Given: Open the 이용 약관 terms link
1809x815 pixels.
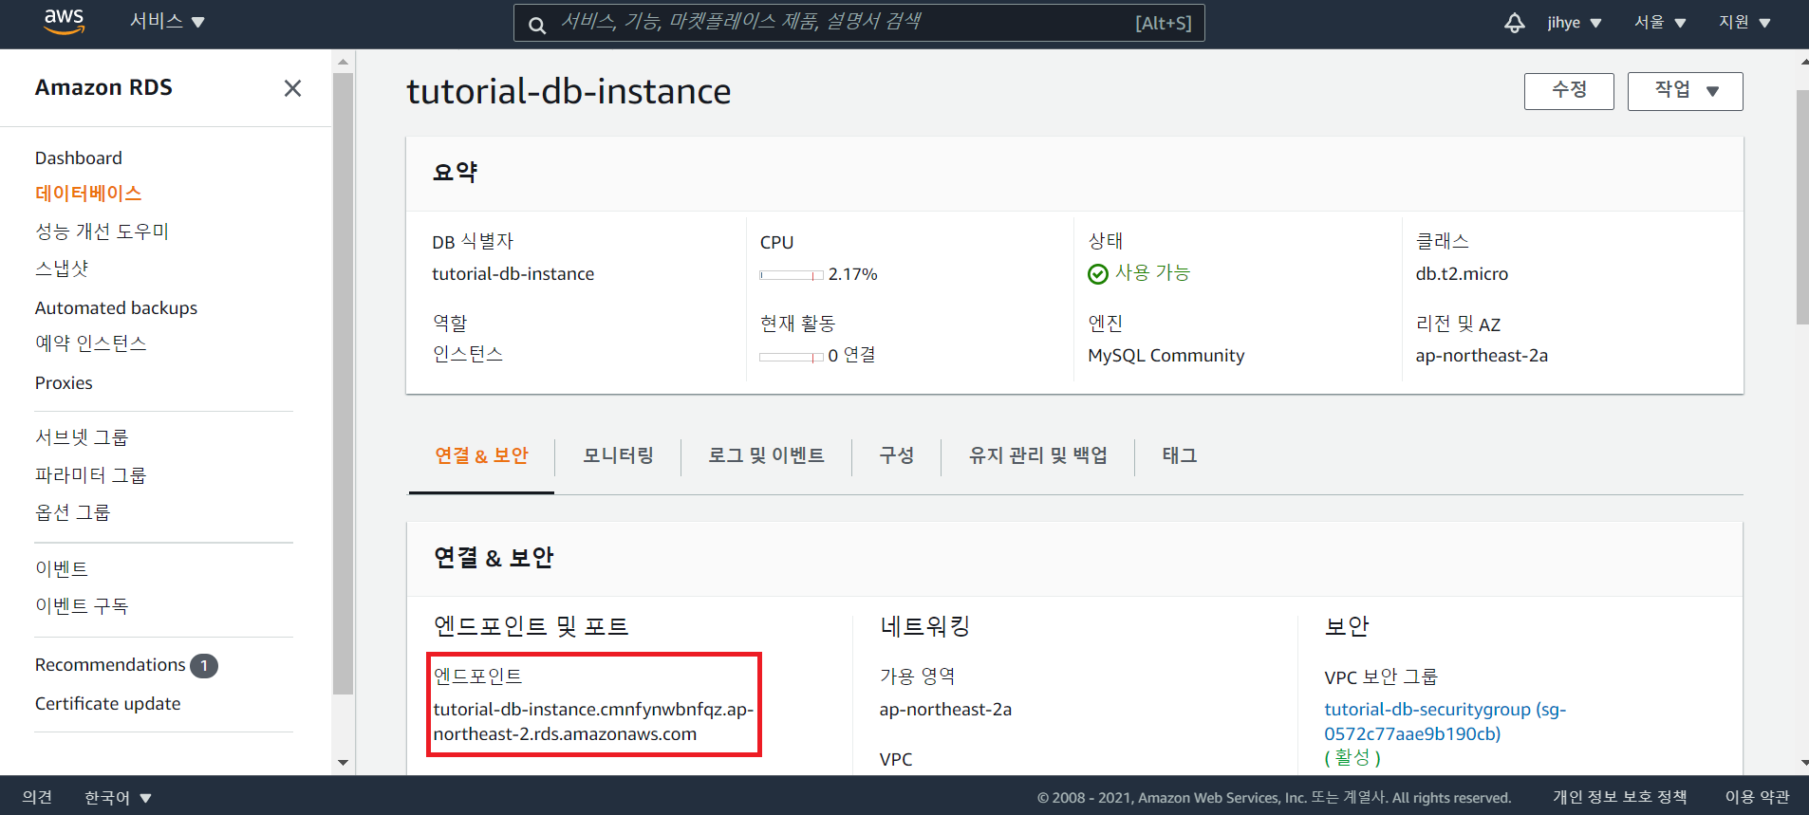Looking at the screenshot, I should point(1757,797).
